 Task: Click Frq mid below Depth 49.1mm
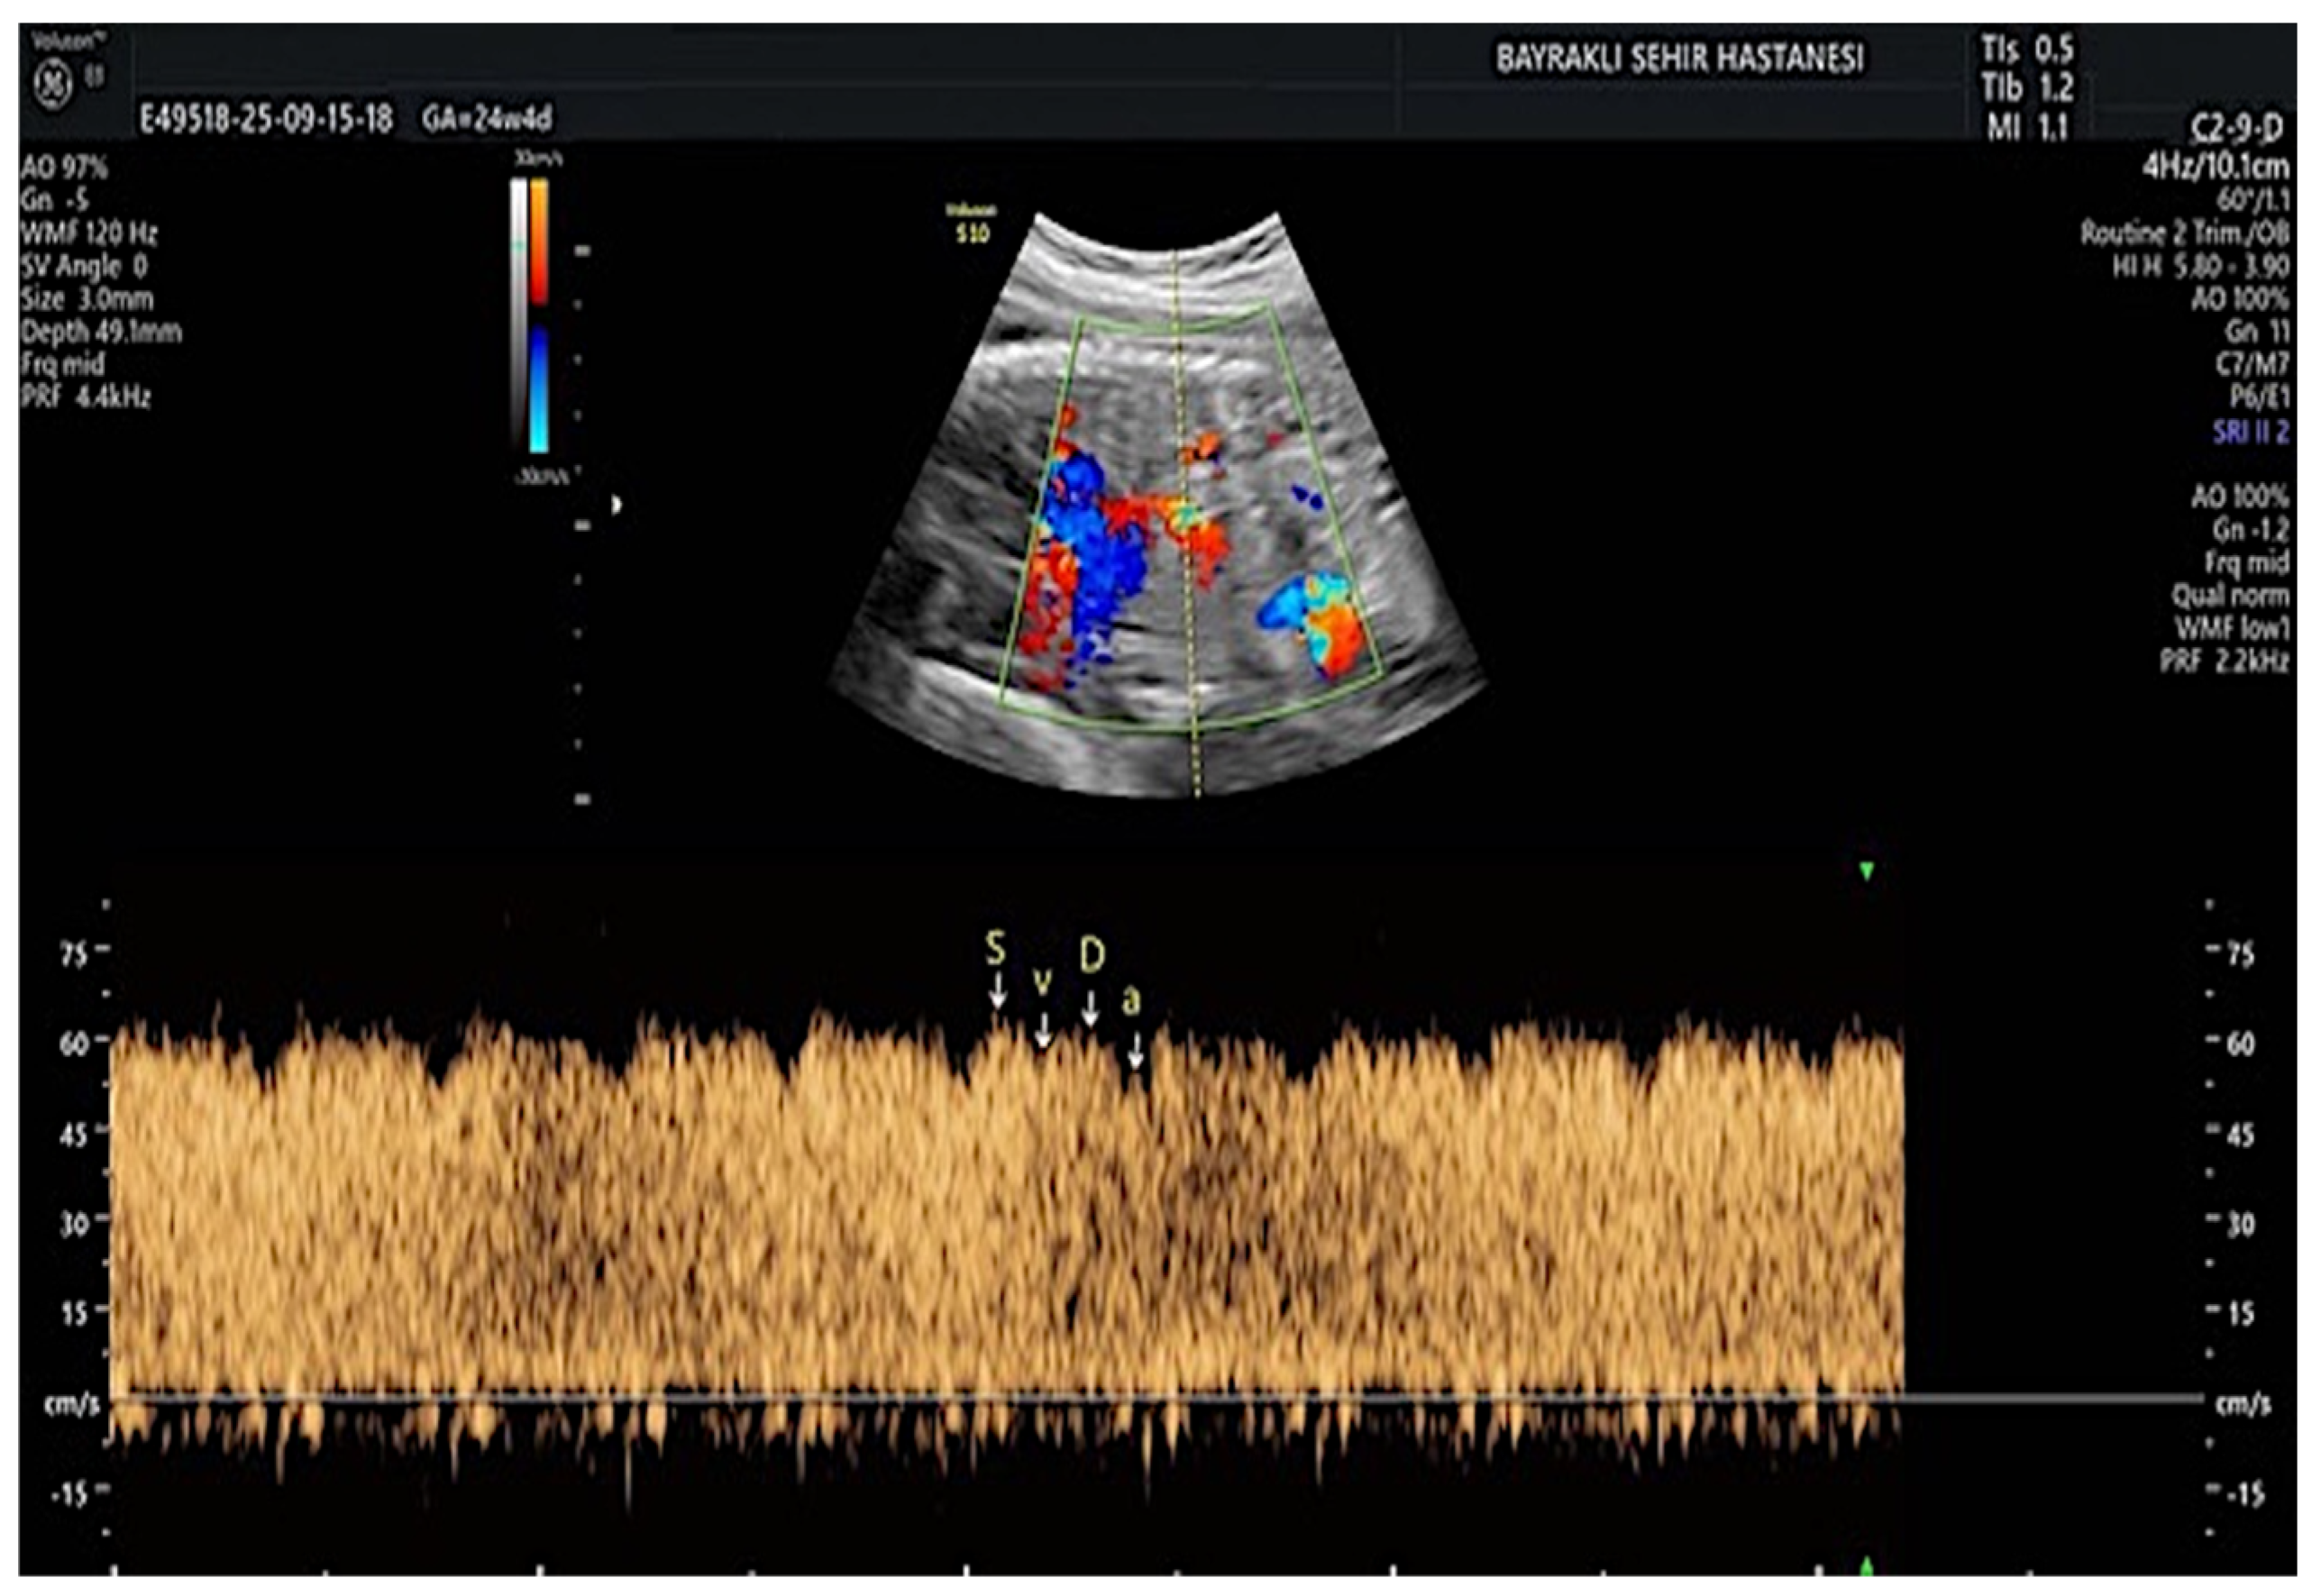coord(62,365)
